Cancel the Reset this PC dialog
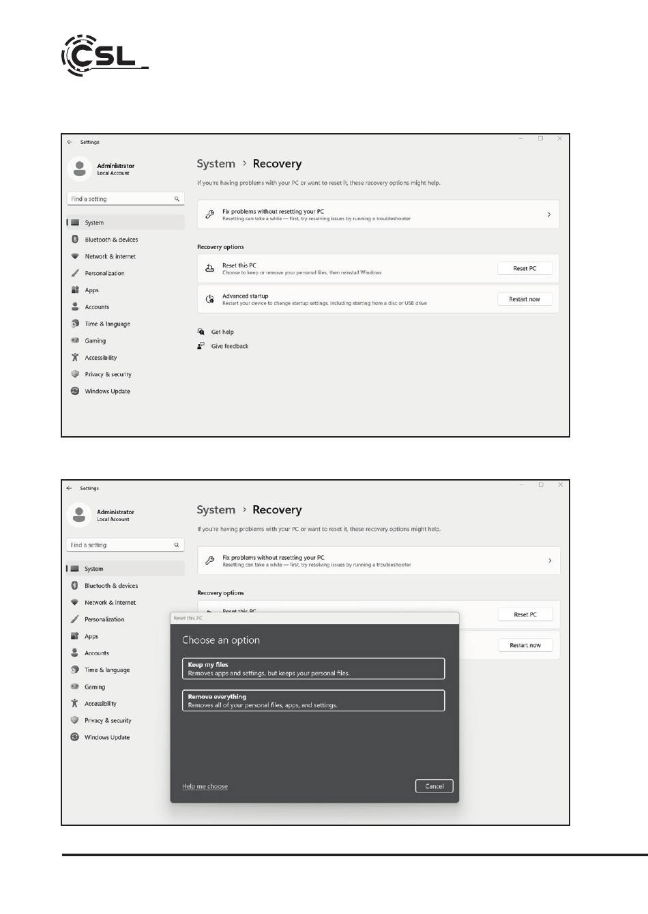The image size is (648, 914). 435,786
